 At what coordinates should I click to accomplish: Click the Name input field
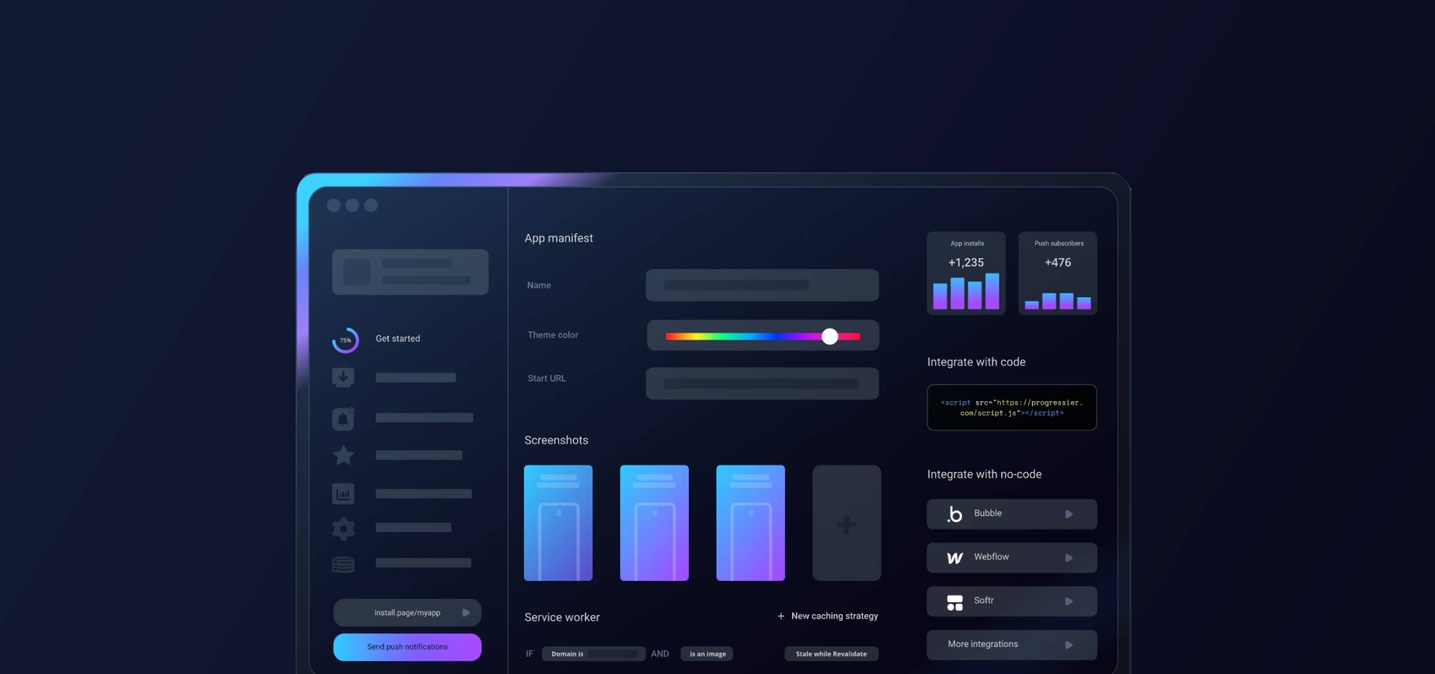(x=762, y=285)
